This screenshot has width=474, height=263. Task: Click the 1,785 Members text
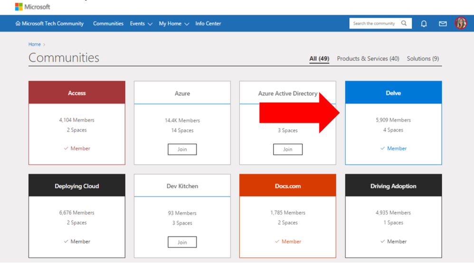click(x=288, y=213)
